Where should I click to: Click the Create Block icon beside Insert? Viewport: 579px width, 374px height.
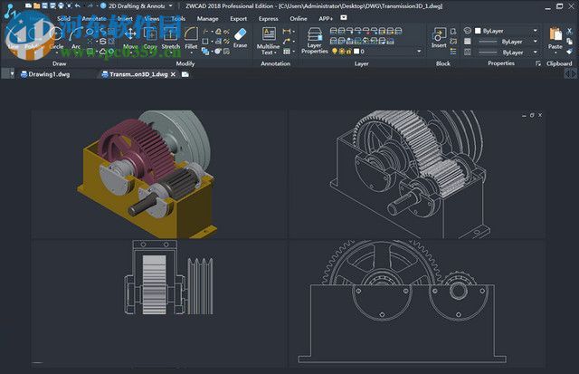coord(453,32)
